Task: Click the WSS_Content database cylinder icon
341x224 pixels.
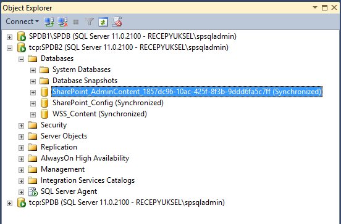Action: pos(44,114)
